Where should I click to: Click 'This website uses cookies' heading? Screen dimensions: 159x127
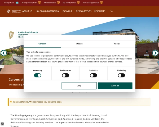click(x=38, y=52)
